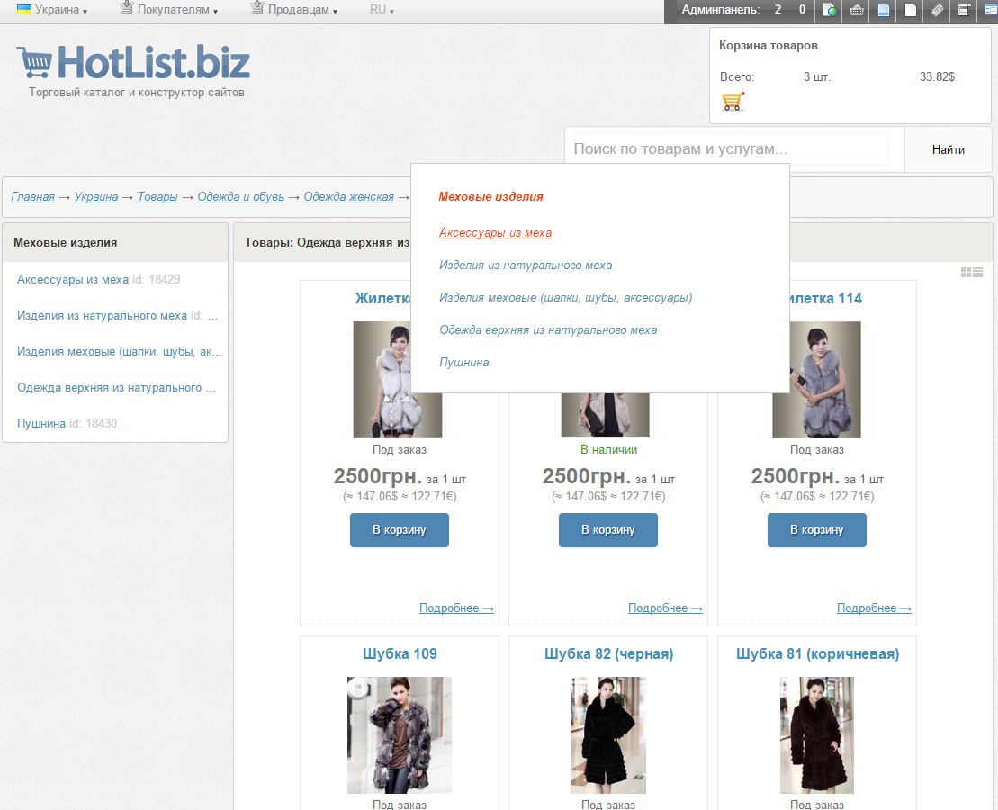The width and height of the screenshot is (998, 810).
Task: Choose Пушнина in the popup menu
Action: point(464,363)
